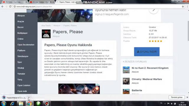Open File Explorer from taskbar
This screenshot has width=189, height=106.
point(21,103)
